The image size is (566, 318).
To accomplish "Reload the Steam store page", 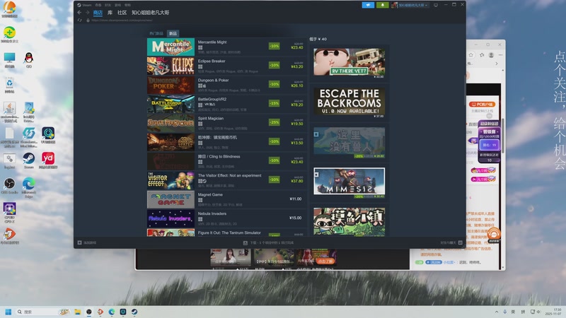I will pyautogui.click(x=79, y=20).
